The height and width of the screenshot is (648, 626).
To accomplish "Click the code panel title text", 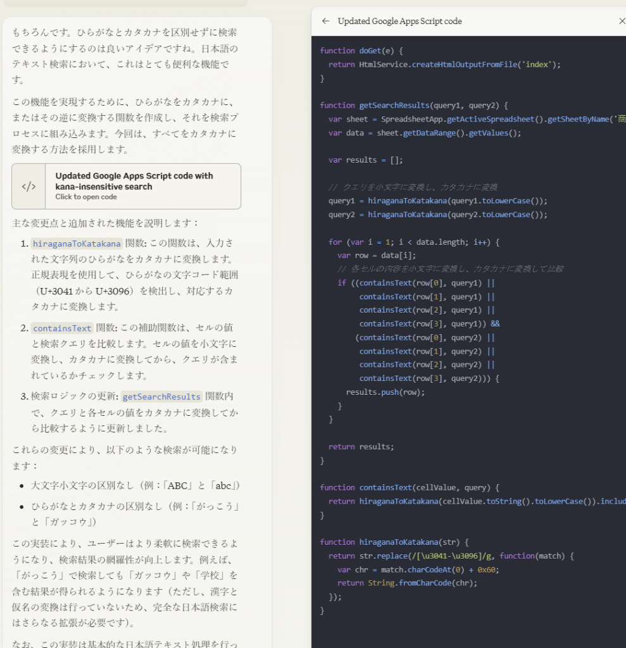I will 399,22.
